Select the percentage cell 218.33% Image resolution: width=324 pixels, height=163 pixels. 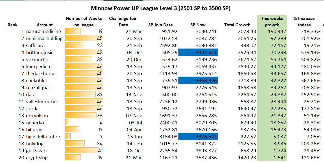pyautogui.click(x=311, y=32)
